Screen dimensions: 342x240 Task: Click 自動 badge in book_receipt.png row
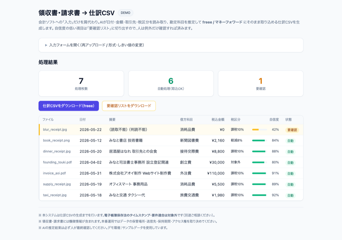click(x=290, y=141)
